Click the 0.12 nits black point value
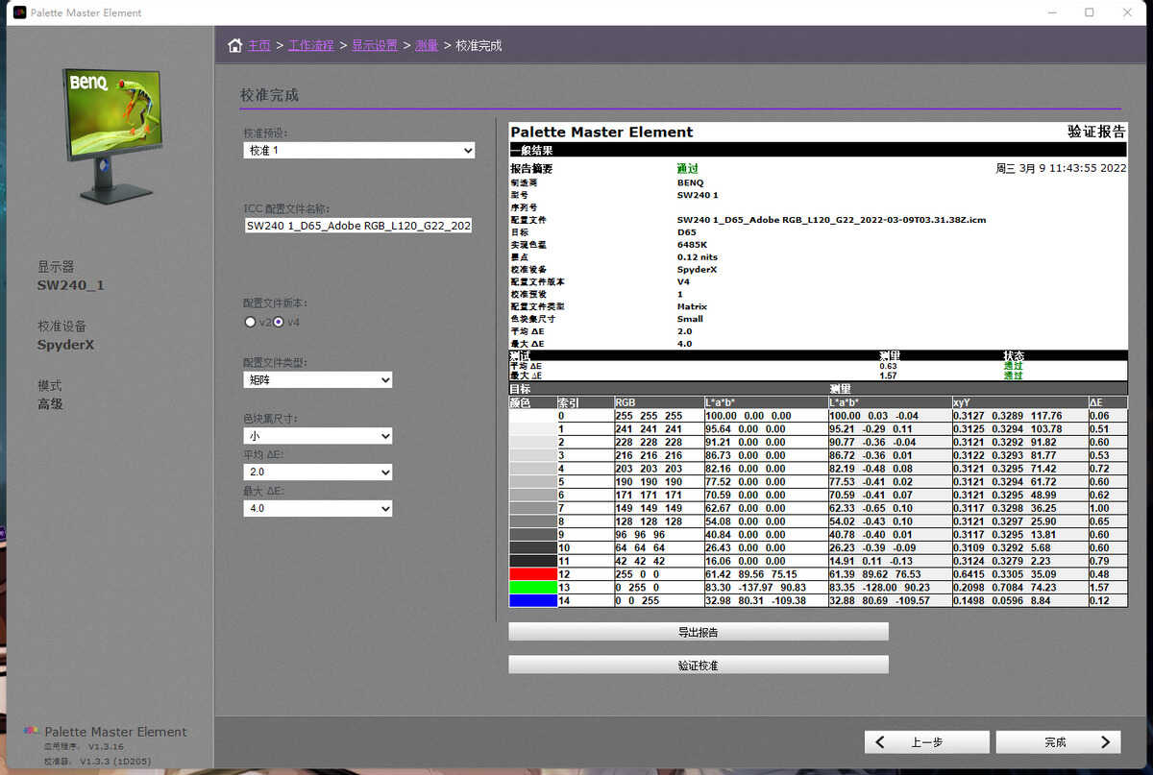 click(x=698, y=257)
